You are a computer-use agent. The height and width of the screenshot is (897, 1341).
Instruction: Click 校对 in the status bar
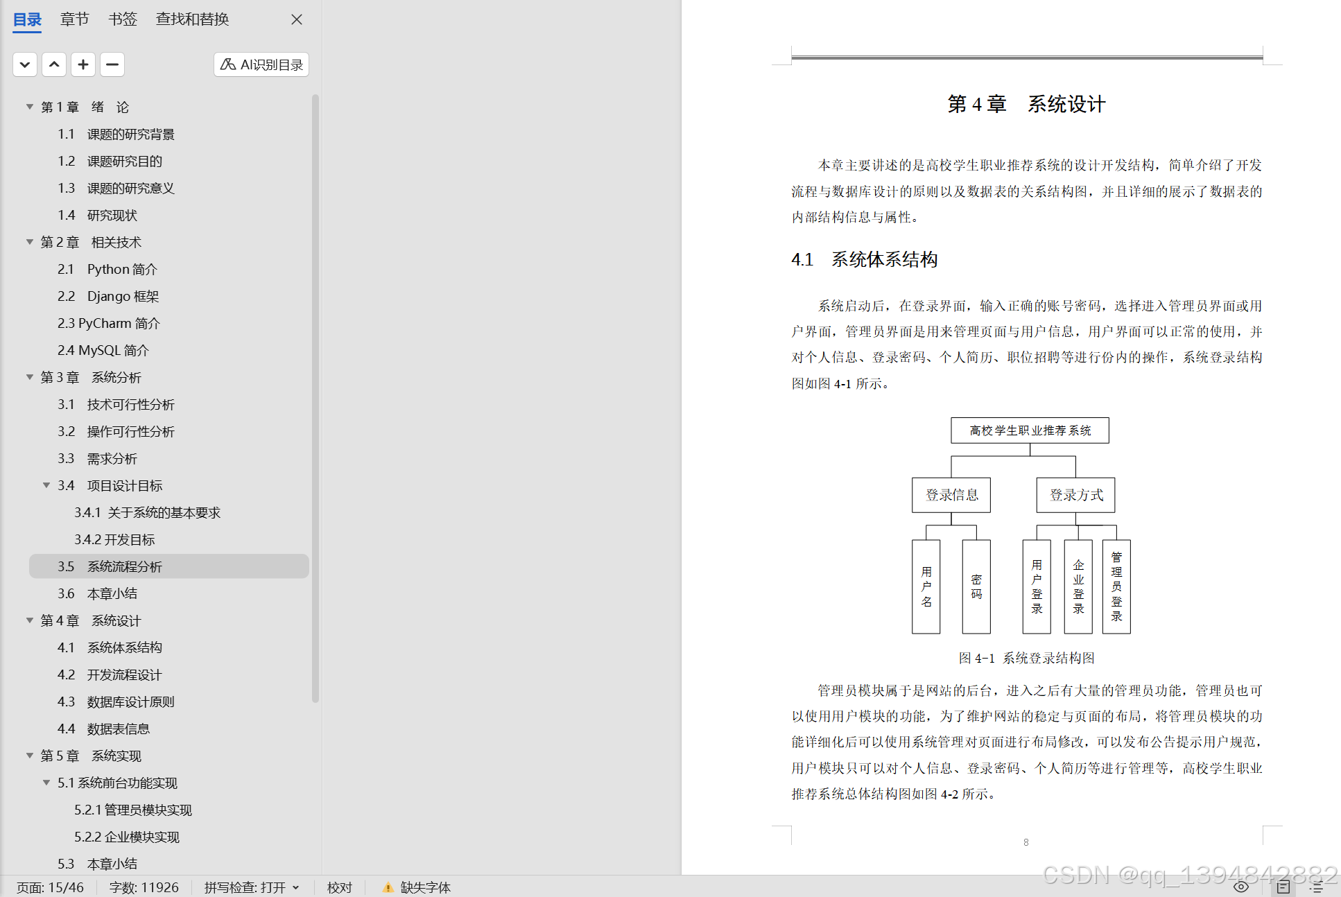(x=340, y=887)
